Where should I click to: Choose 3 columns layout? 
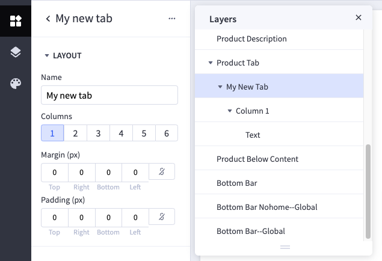click(x=98, y=133)
